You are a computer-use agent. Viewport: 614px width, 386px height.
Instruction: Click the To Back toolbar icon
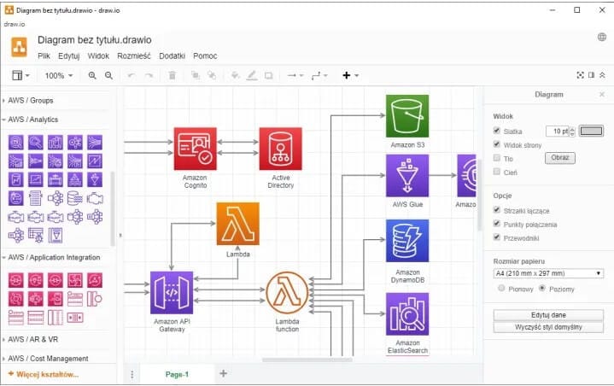coord(212,75)
